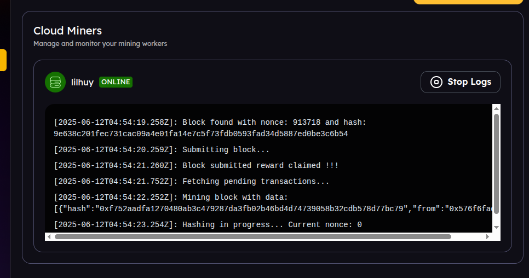Image resolution: width=529 pixels, height=278 pixels.
Task: Click the horizontal scrollbar's right arrow
Action: tap(487, 237)
